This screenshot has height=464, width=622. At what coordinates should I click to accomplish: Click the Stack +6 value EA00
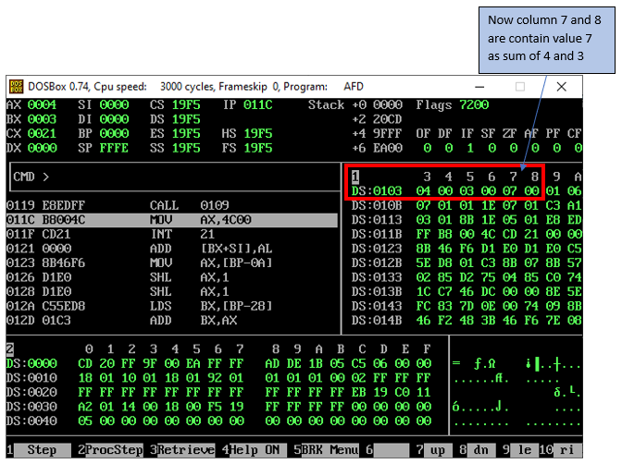pyautogui.click(x=388, y=148)
